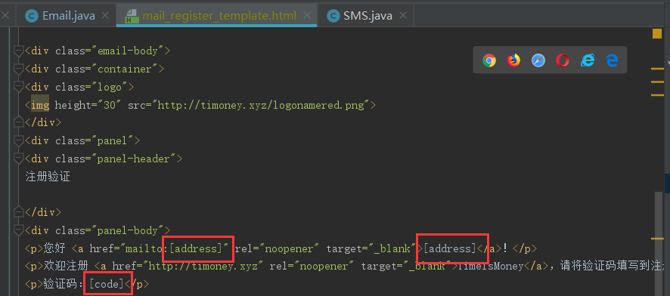Switch to the Email.java tab
This screenshot has height=296, width=670.
pos(68,16)
